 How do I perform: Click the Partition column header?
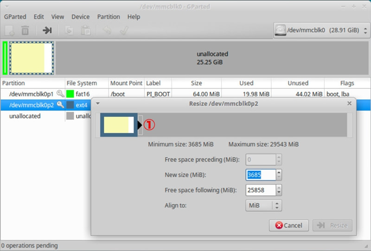pos(32,83)
